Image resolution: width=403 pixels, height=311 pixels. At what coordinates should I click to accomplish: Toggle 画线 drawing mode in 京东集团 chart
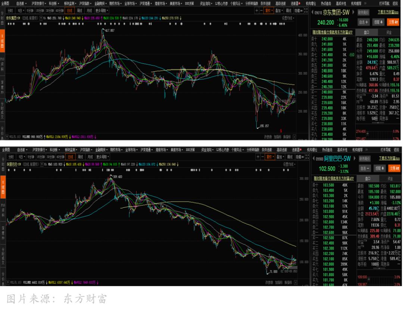click(x=288, y=11)
